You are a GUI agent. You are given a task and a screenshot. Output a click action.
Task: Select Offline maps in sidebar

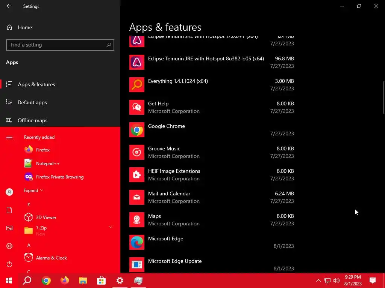tap(60, 120)
